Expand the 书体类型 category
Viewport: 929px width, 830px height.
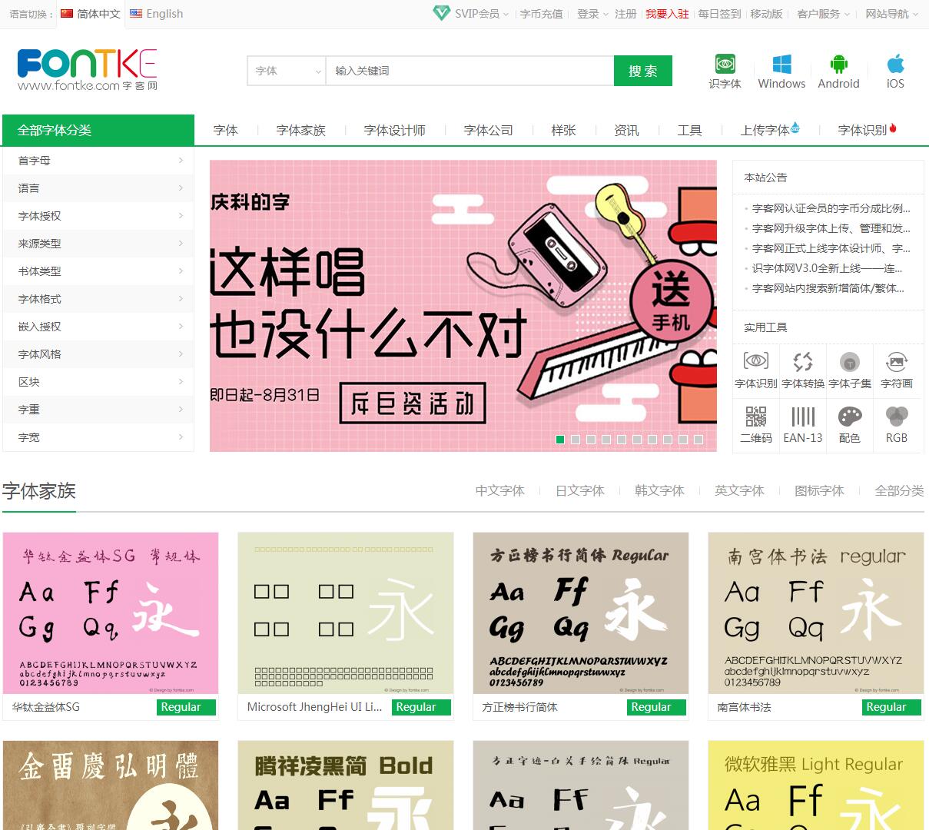98,271
